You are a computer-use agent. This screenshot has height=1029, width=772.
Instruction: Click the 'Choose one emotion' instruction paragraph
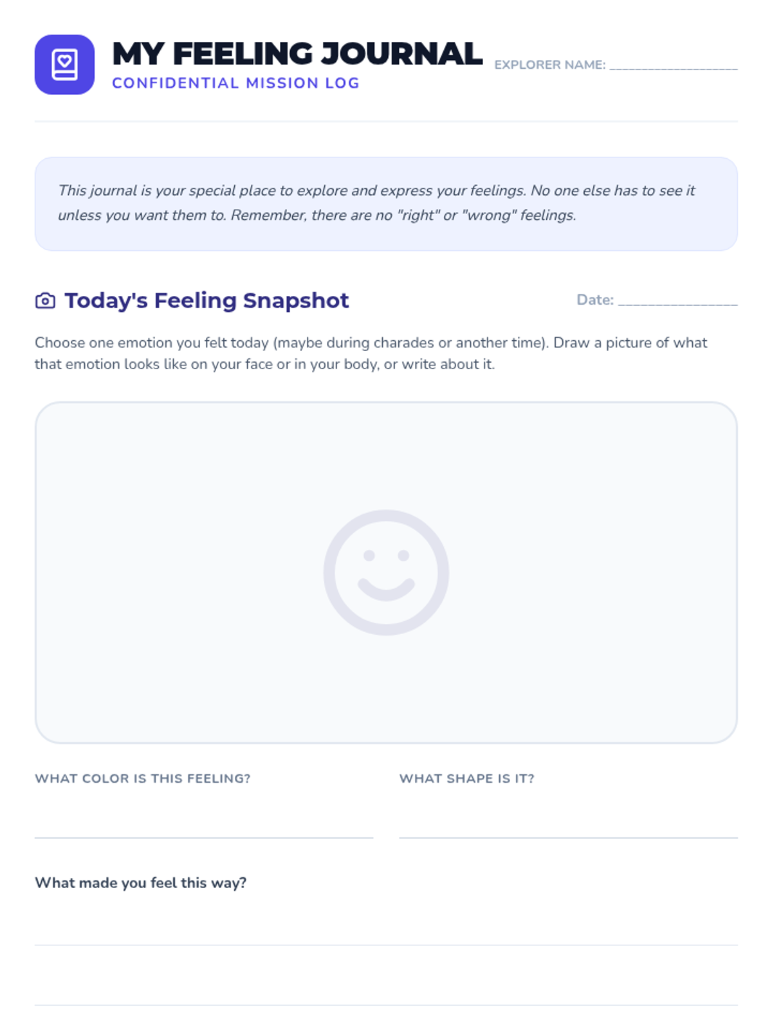tap(371, 353)
